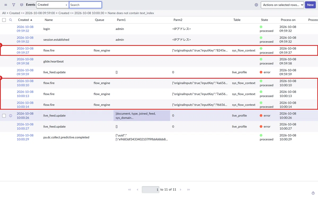318x198 pixels.
Task: Open the response time clock icon
Action: click(313, 193)
